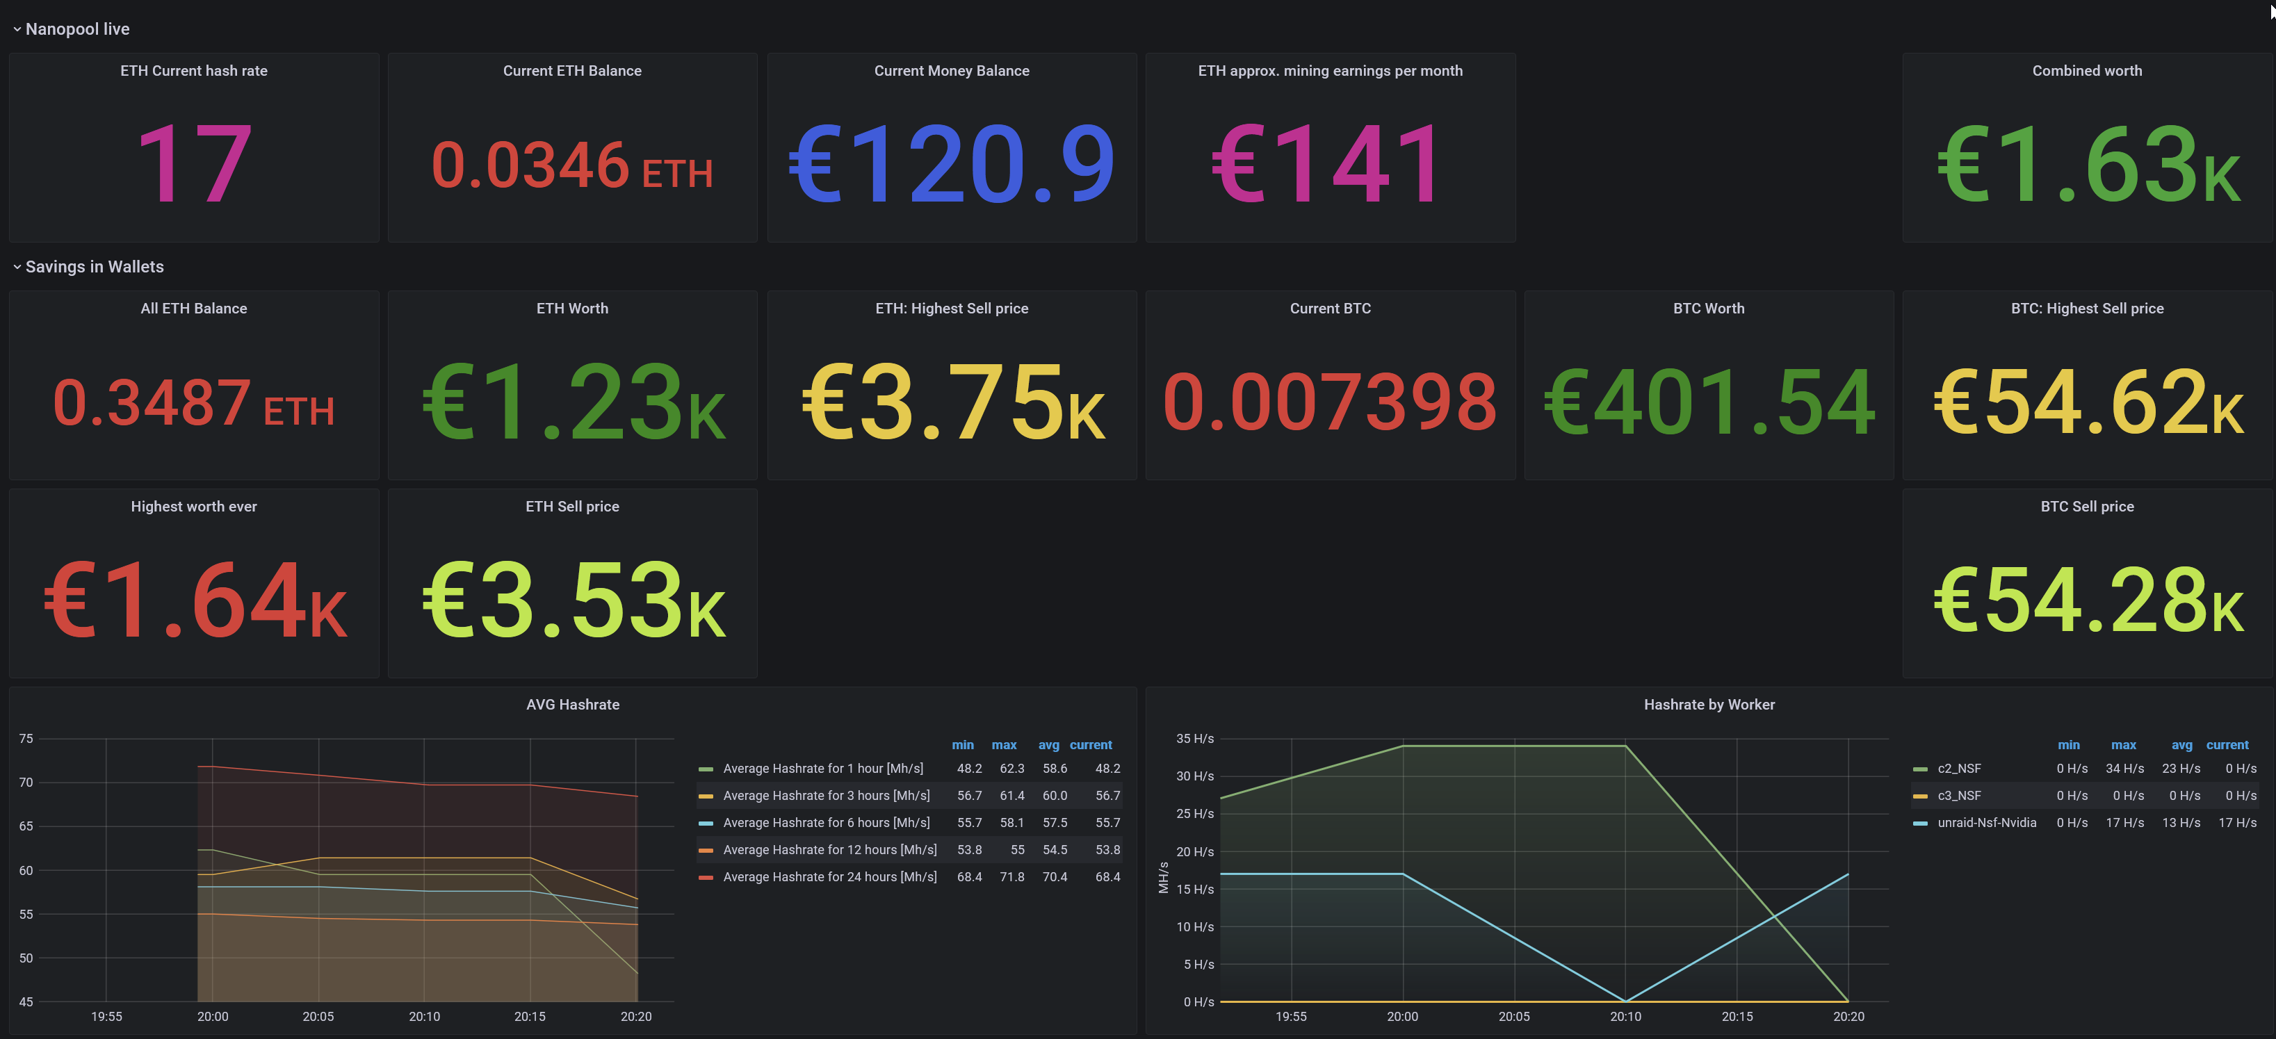This screenshot has height=1039, width=2276.
Task: Open ETH Sell price panel title
Action: [573, 506]
